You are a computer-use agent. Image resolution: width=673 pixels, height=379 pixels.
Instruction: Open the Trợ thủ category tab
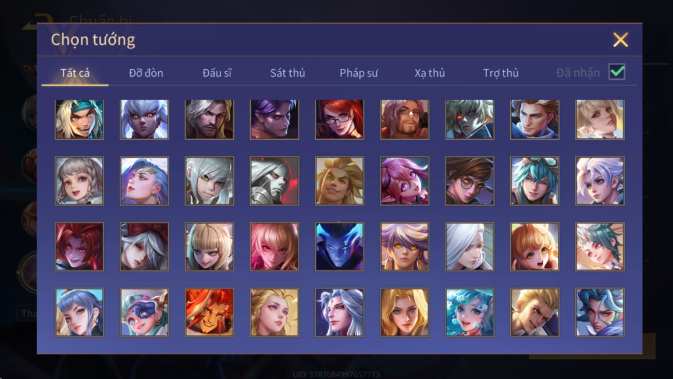tap(501, 73)
